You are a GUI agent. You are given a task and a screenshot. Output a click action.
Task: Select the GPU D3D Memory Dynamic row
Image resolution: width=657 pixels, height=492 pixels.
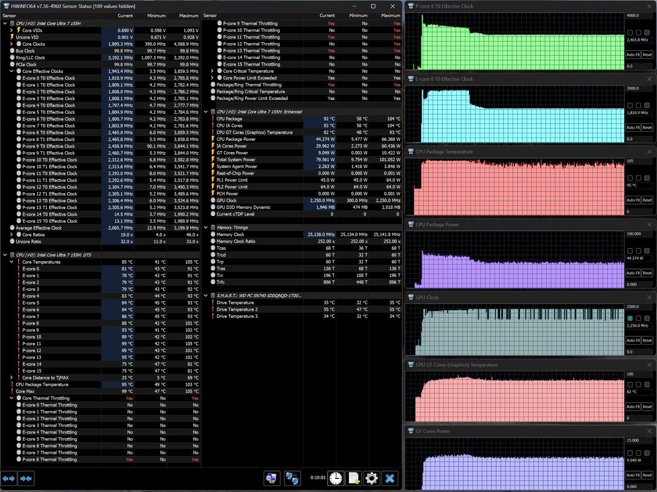tap(302, 207)
